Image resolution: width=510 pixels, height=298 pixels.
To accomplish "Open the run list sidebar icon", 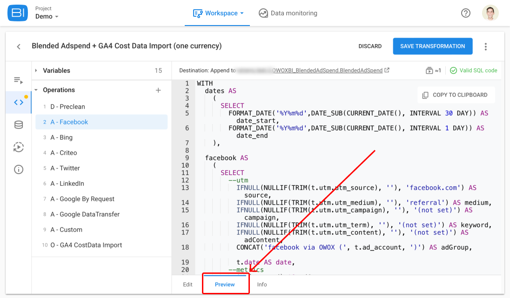I will pos(19,80).
